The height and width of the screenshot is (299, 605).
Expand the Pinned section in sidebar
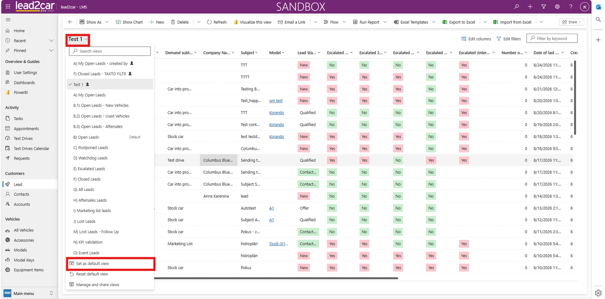pos(51,50)
